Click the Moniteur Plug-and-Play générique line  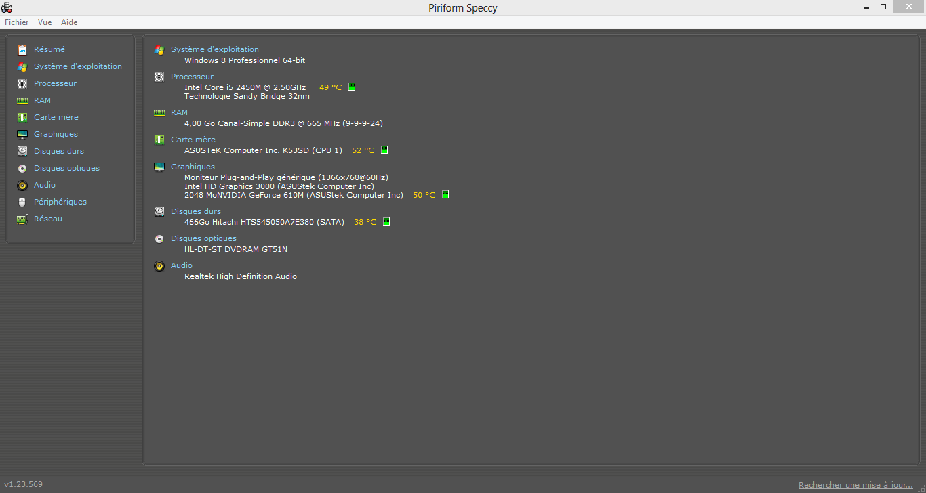286,177
